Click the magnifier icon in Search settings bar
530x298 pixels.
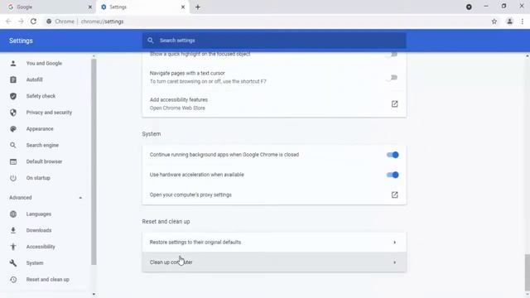click(x=151, y=41)
